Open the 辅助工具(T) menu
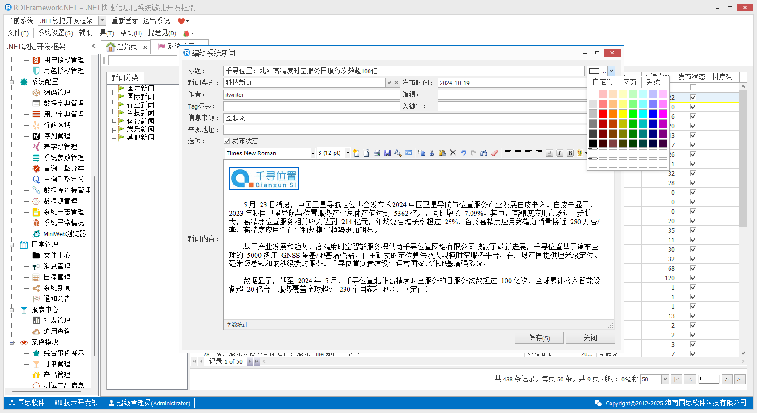The height and width of the screenshot is (413, 757). coord(96,33)
